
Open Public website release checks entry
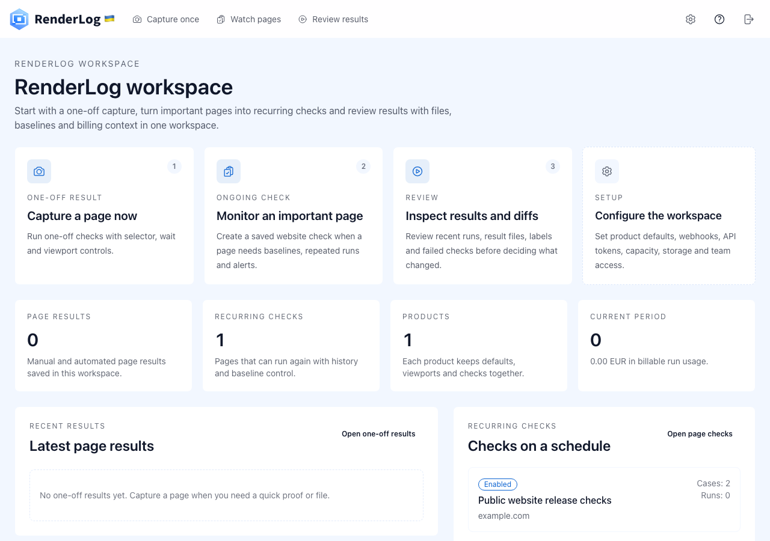(604, 500)
